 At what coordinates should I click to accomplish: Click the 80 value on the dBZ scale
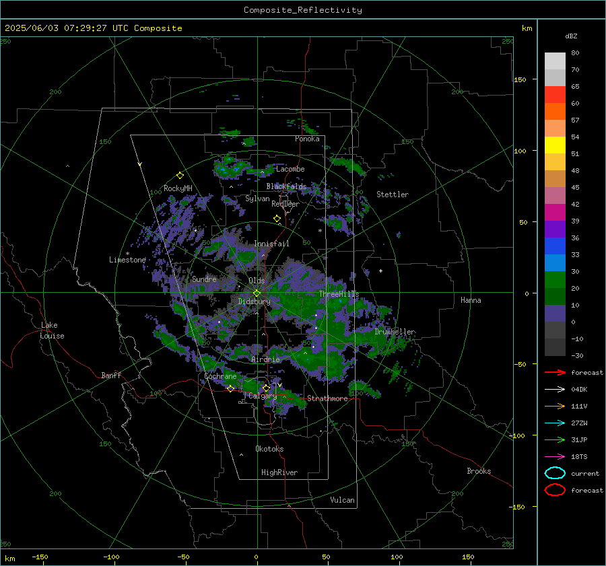(x=575, y=53)
